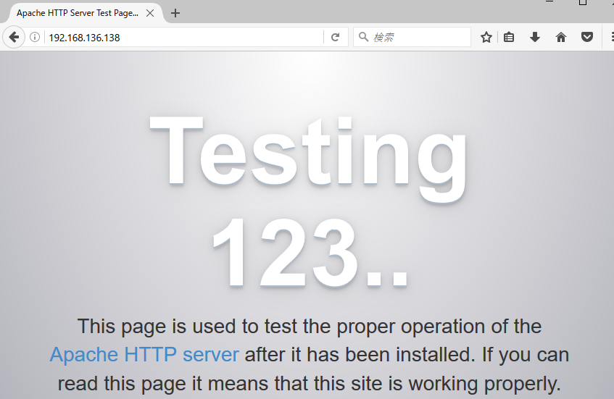Select the Apache HTTP Server Test Page tab
Image resolution: width=614 pixels, height=399 pixels.
76,13
